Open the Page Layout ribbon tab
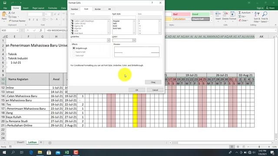Screen dimensions: 278x156 pyautogui.click(x=38, y=8)
